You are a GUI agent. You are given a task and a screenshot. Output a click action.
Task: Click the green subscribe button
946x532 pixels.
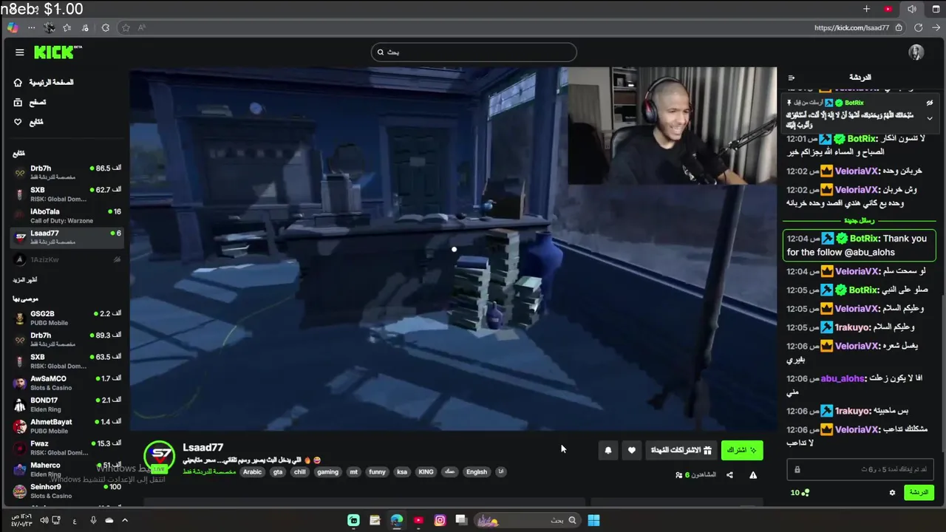tap(742, 450)
